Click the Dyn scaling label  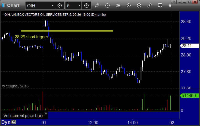[x=6, y=122]
